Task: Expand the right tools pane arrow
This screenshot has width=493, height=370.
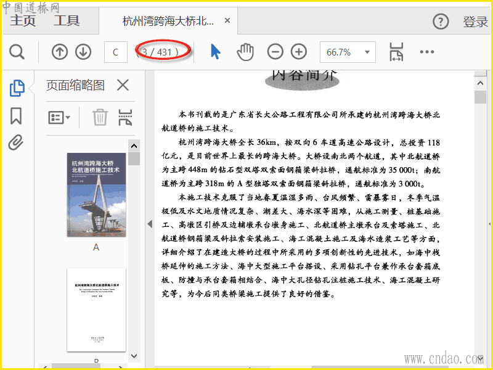Action: [x=490, y=224]
